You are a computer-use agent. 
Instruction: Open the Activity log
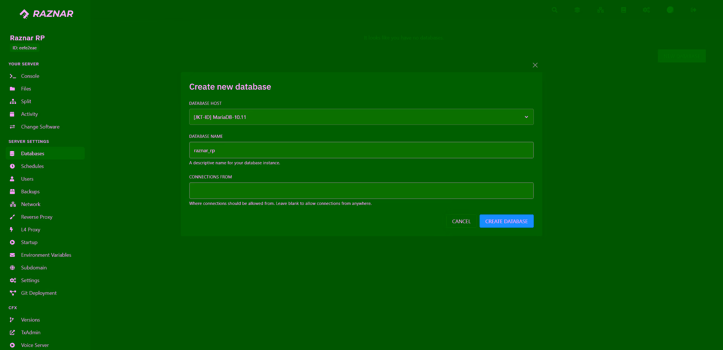tap(45, 114)
